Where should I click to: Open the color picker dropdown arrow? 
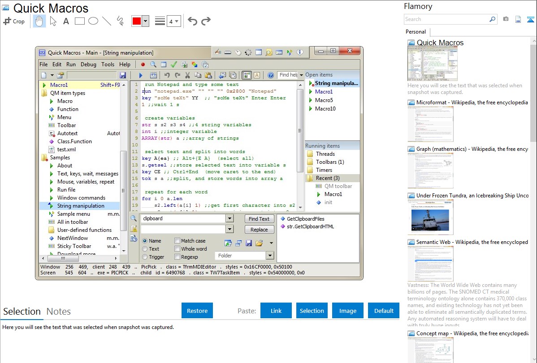click(145, 21)
